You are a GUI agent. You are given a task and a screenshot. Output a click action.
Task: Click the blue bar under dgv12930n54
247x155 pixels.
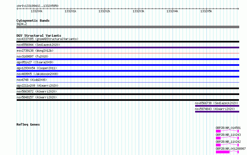point(128,71)
